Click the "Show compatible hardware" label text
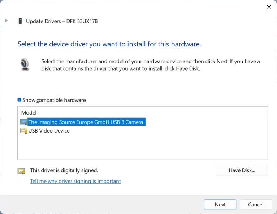Viewport: 277px width, 214px height. pos(54,100)
